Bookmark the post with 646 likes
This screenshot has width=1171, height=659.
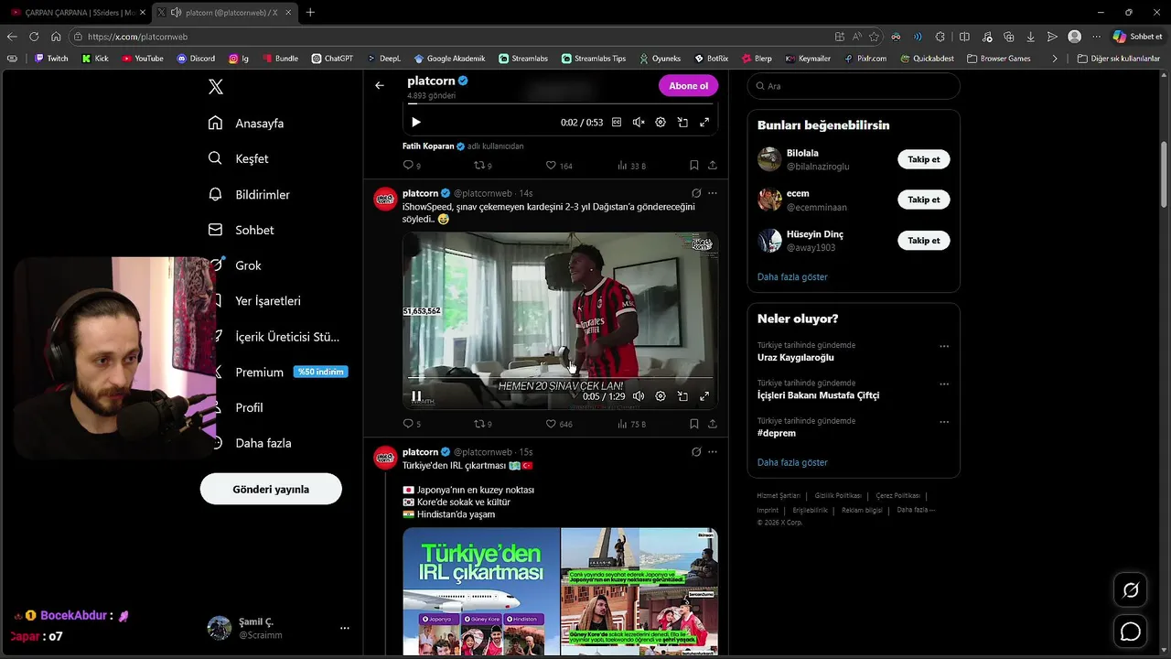(694, 424)
